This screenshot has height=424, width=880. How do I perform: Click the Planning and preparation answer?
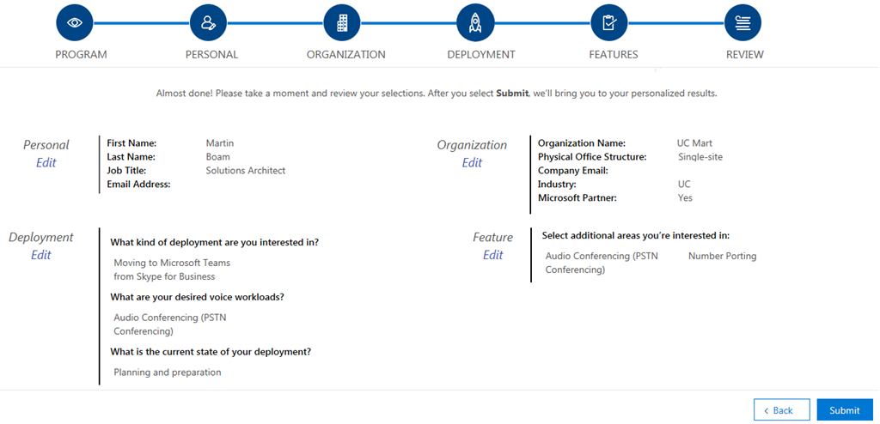pyautogui.click(x=168, y=373)
